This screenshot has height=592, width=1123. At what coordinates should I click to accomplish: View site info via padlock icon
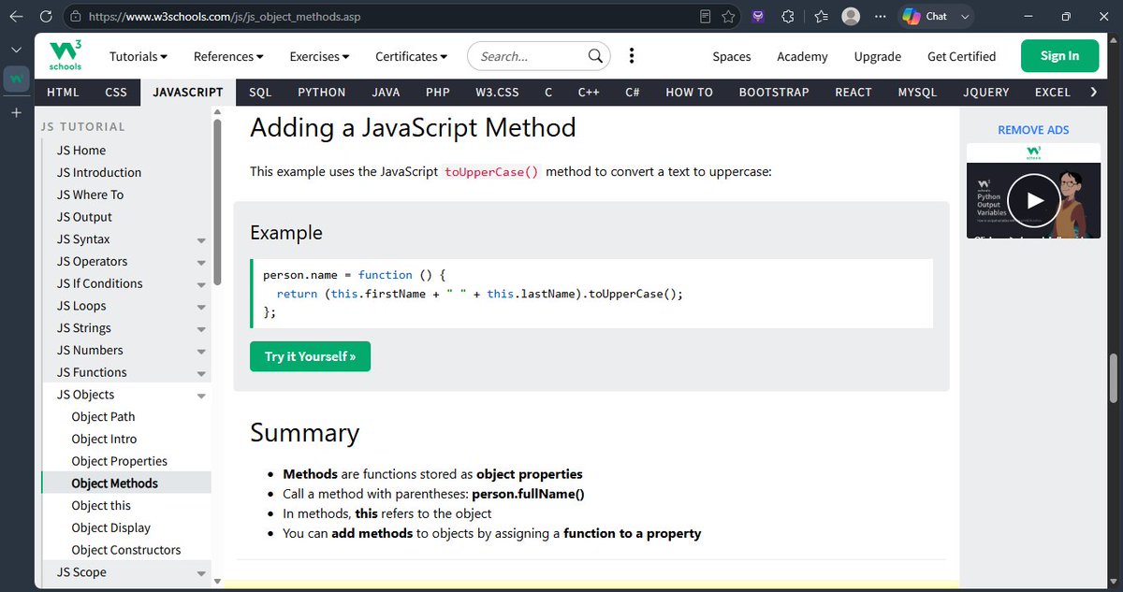pos(75,17)
